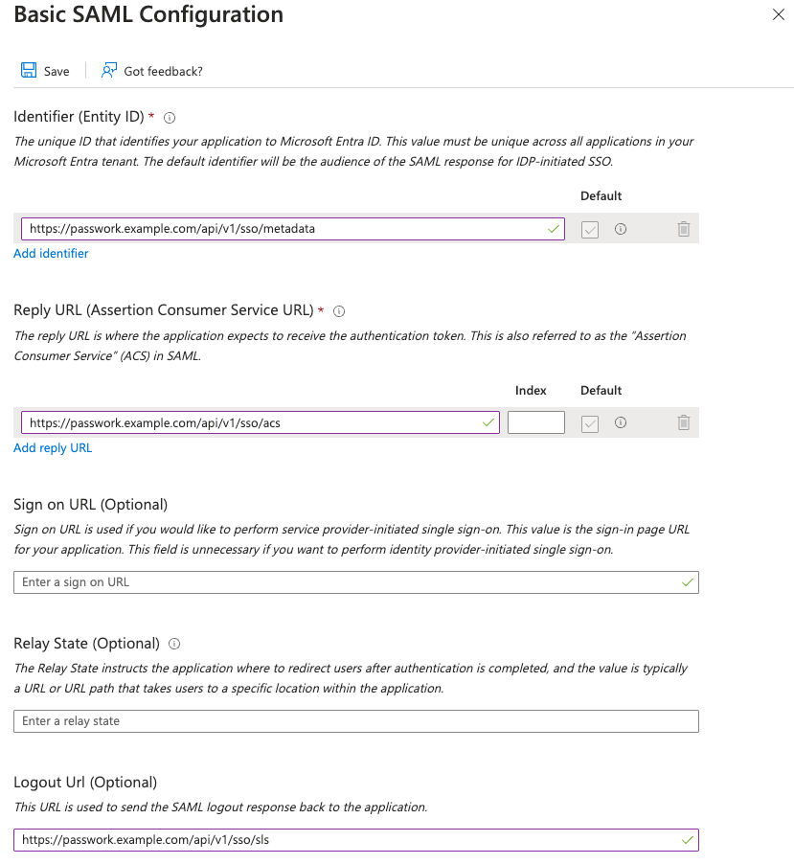Viewport: 794px width, 864px height.
Task: Click the Add reply URL link
Action: tap(53, 447)
